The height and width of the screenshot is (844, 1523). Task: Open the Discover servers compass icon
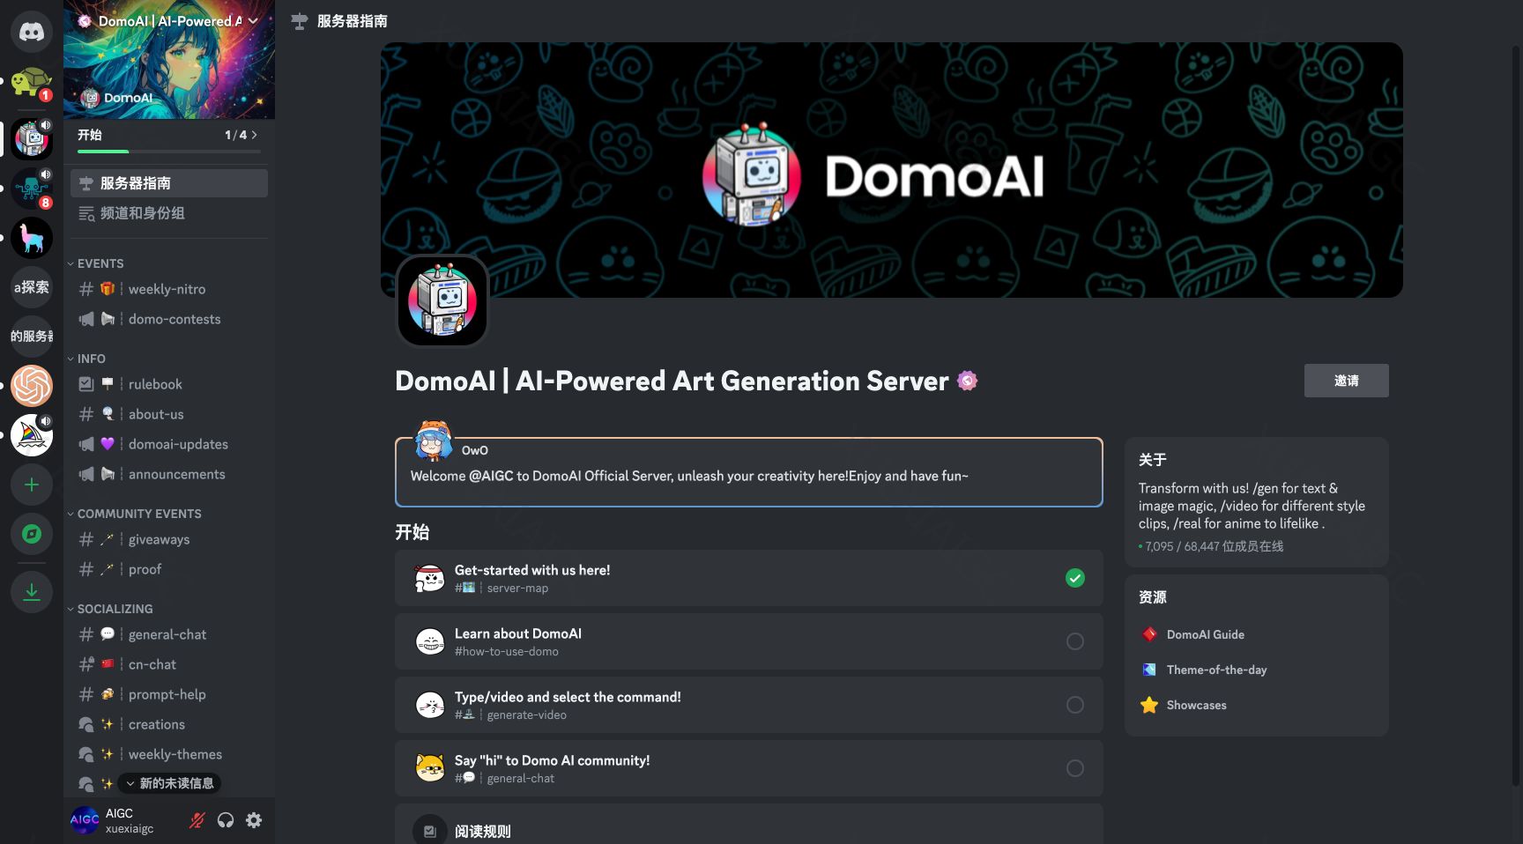point(32,534)
